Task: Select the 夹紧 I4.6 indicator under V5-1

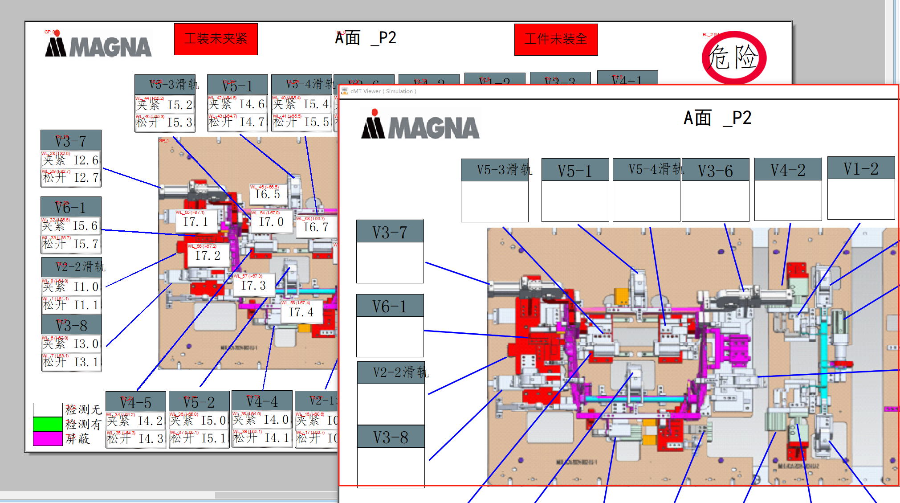Action: 237,104
